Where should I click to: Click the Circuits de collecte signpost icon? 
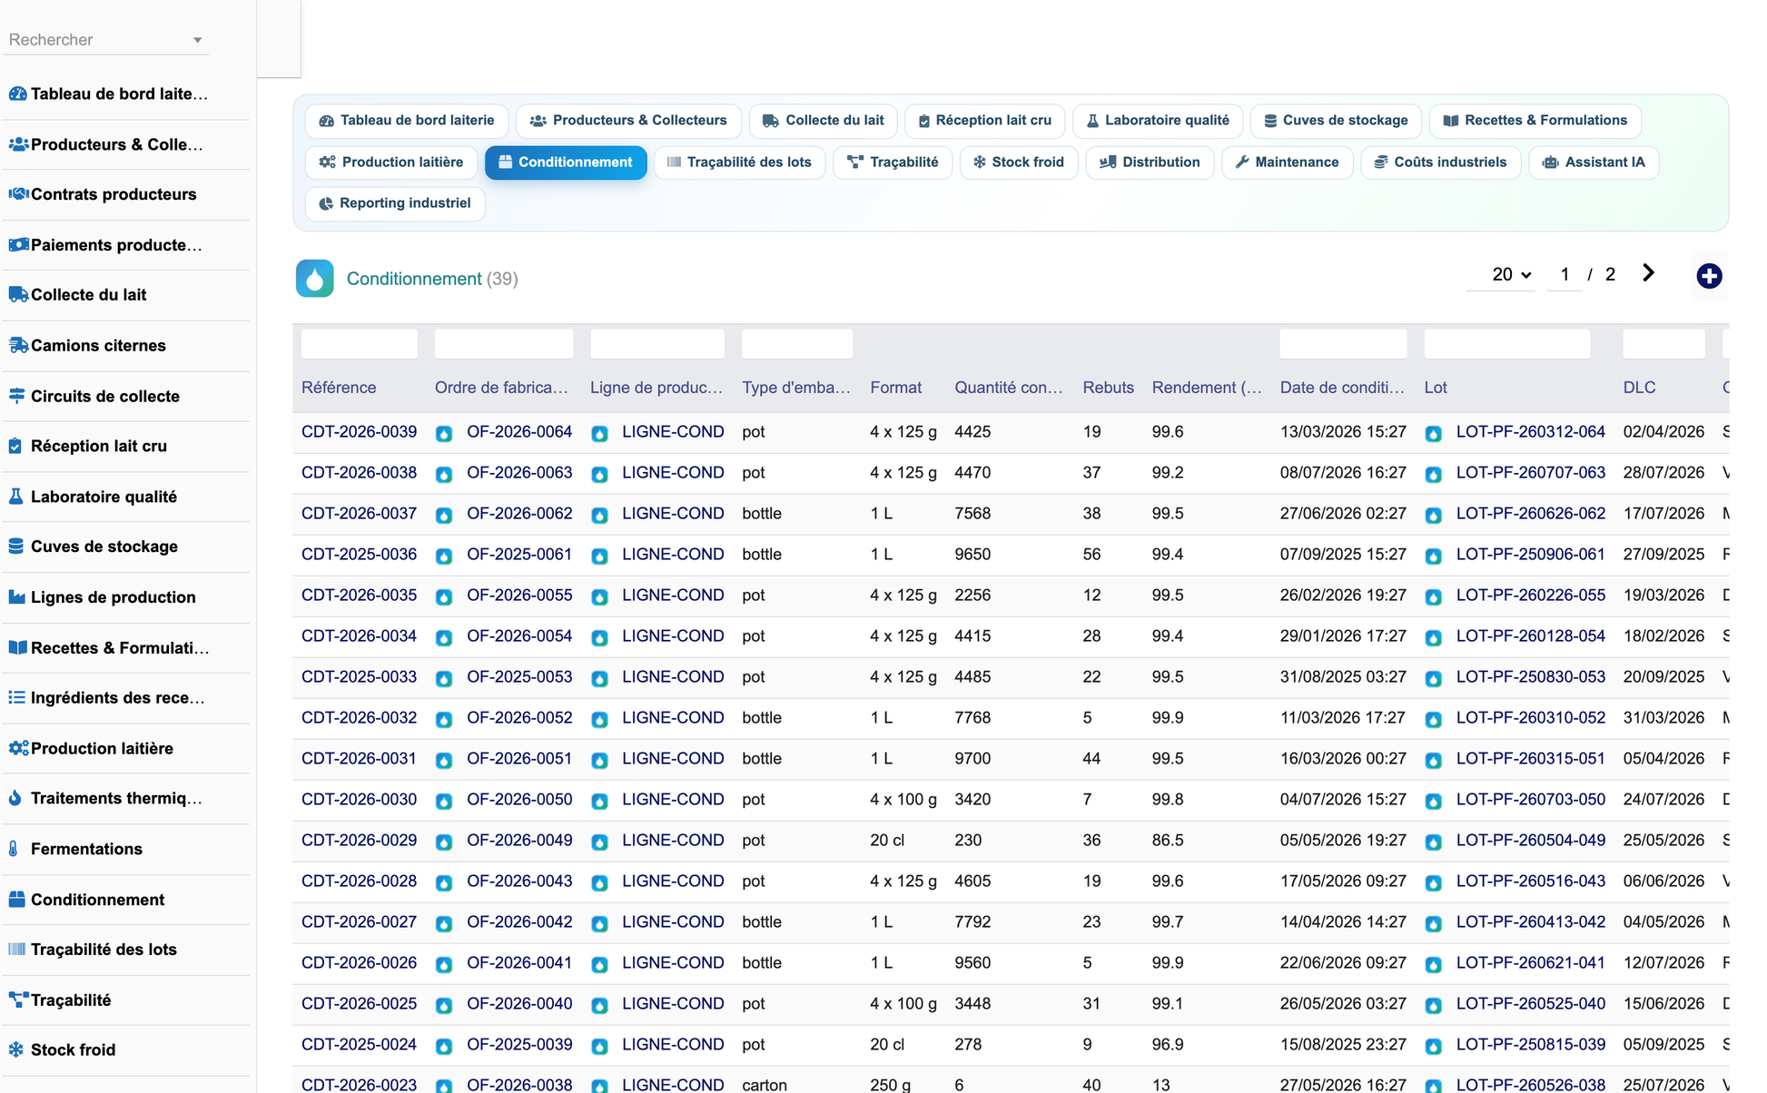click(x=16, y=396)
